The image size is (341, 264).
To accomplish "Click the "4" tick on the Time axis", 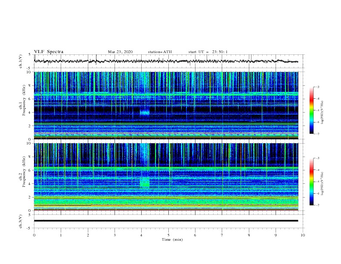I will pyautogui.click(x=141, y=235).
